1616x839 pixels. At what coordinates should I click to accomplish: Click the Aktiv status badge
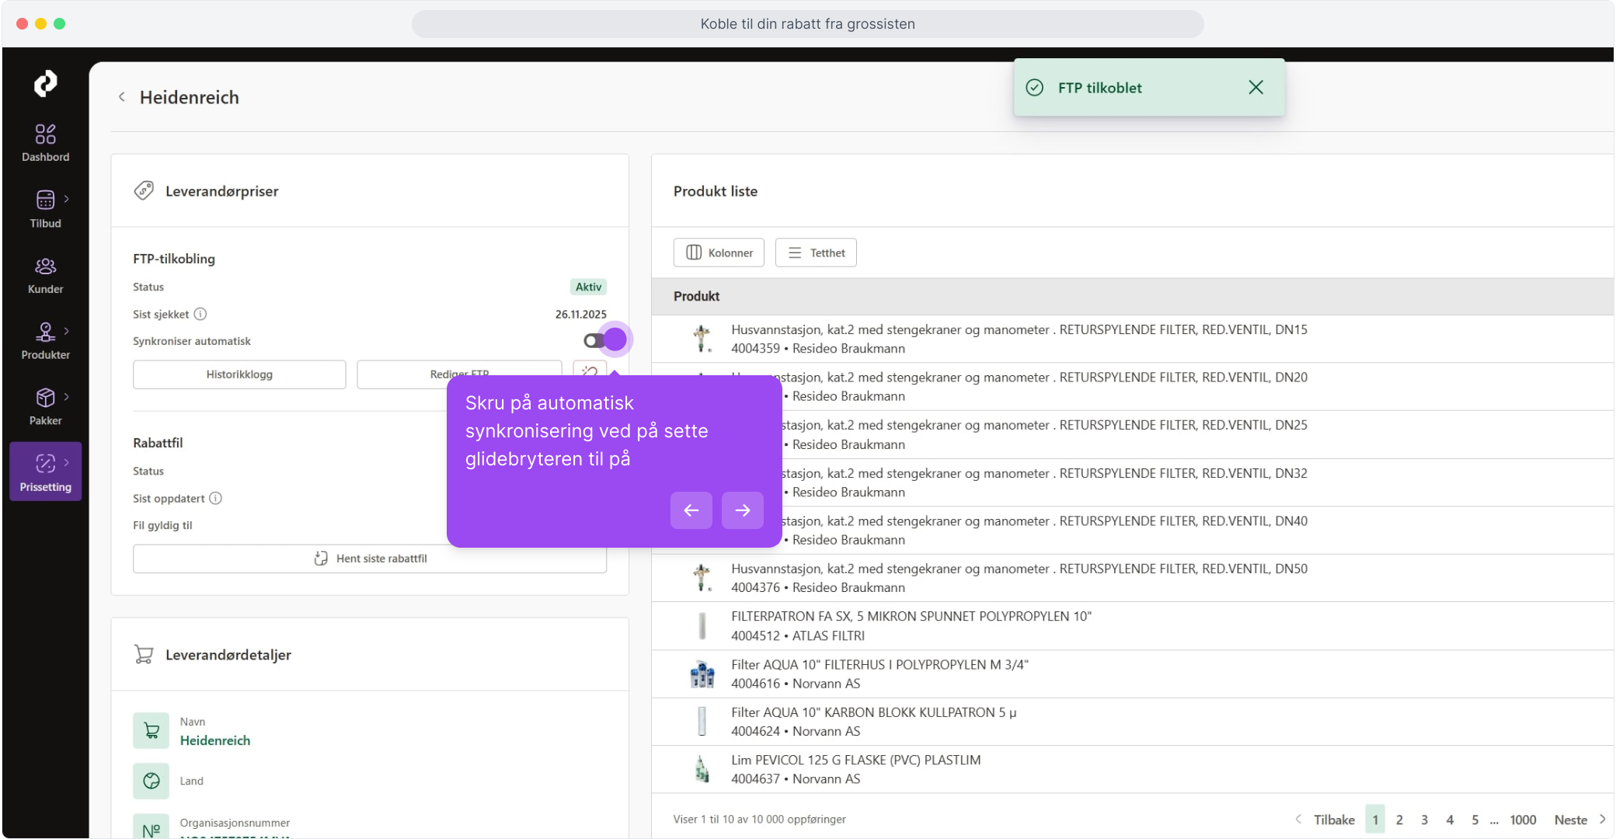(x=588, y=287)
